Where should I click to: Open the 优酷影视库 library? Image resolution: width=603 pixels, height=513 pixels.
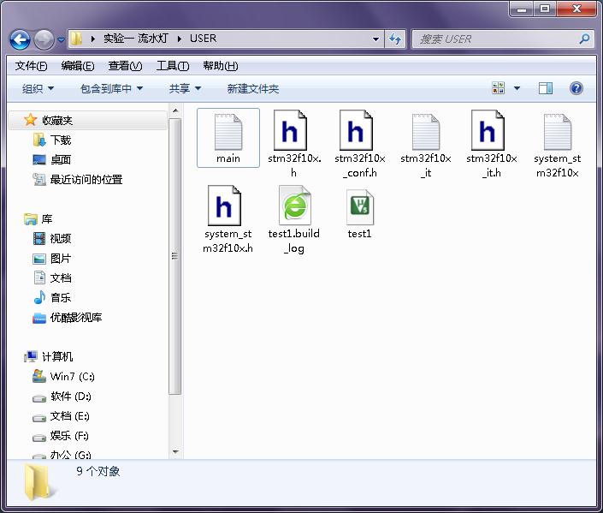click(x=76, y=318)
